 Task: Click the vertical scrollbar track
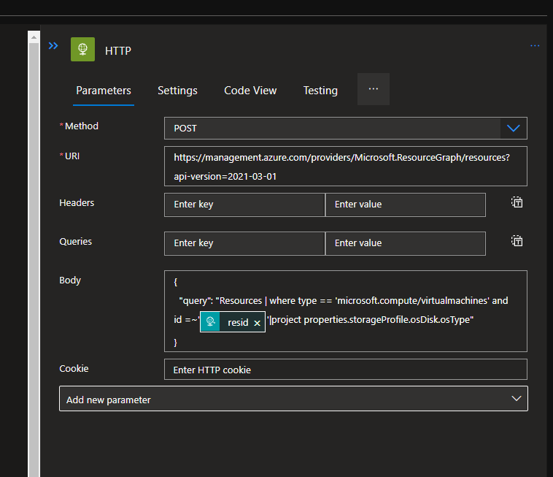click(34, 259)
